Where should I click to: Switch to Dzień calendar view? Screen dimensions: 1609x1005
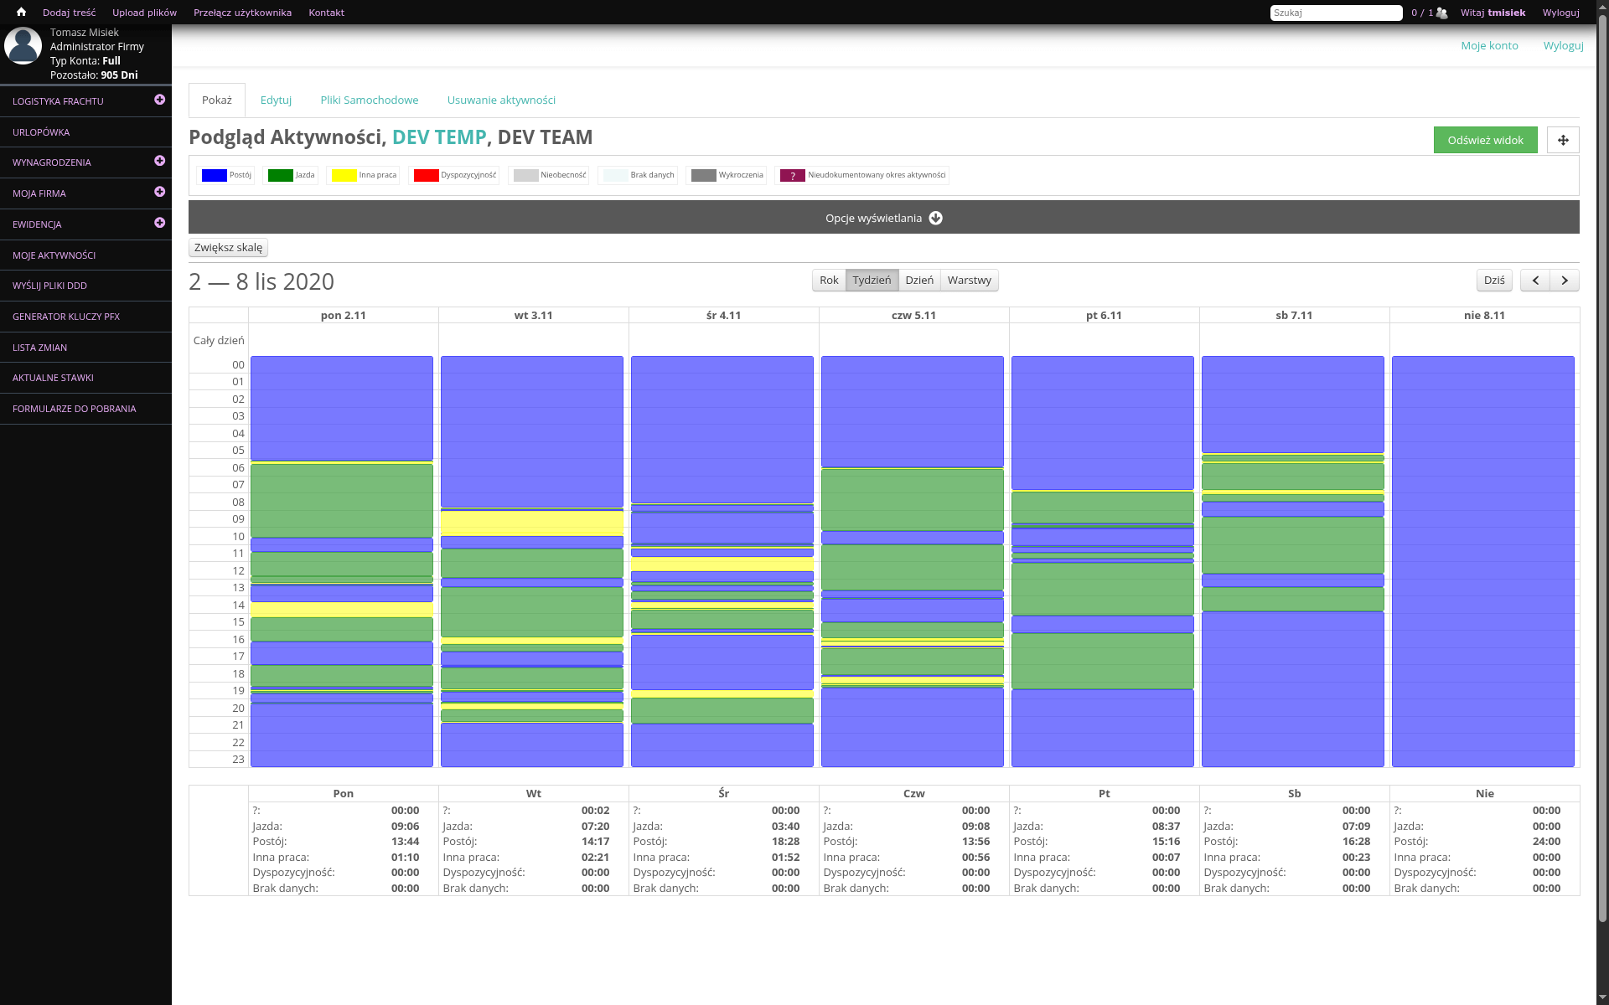point(919,281)
